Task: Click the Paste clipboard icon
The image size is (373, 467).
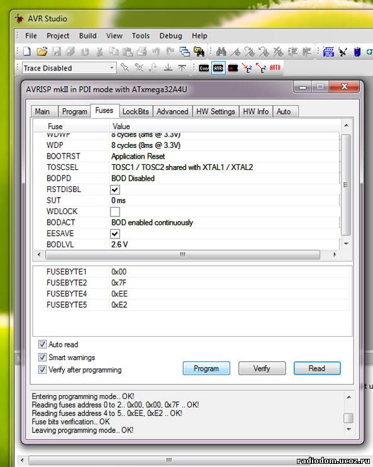Action: tap(128, 52)
